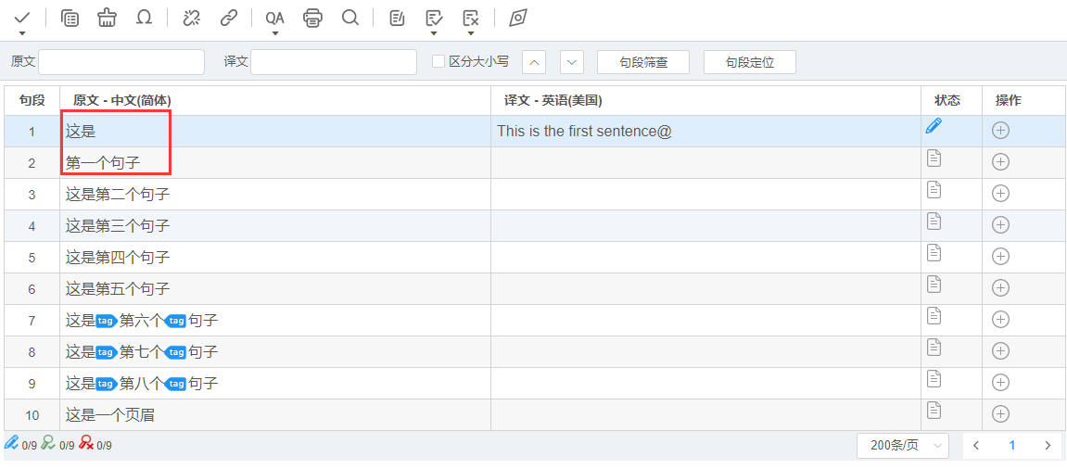Click the 句段定位 button

pyautogui.click(x=749, y=62)
